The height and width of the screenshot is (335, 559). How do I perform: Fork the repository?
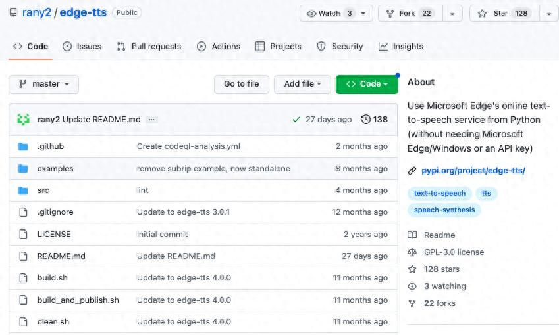(410, 14)
